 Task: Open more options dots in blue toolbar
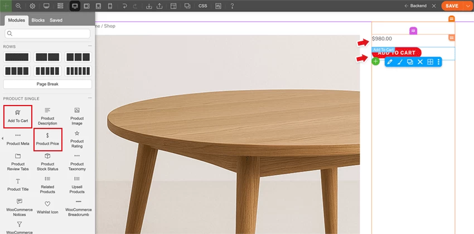click(x=438, y=62)
